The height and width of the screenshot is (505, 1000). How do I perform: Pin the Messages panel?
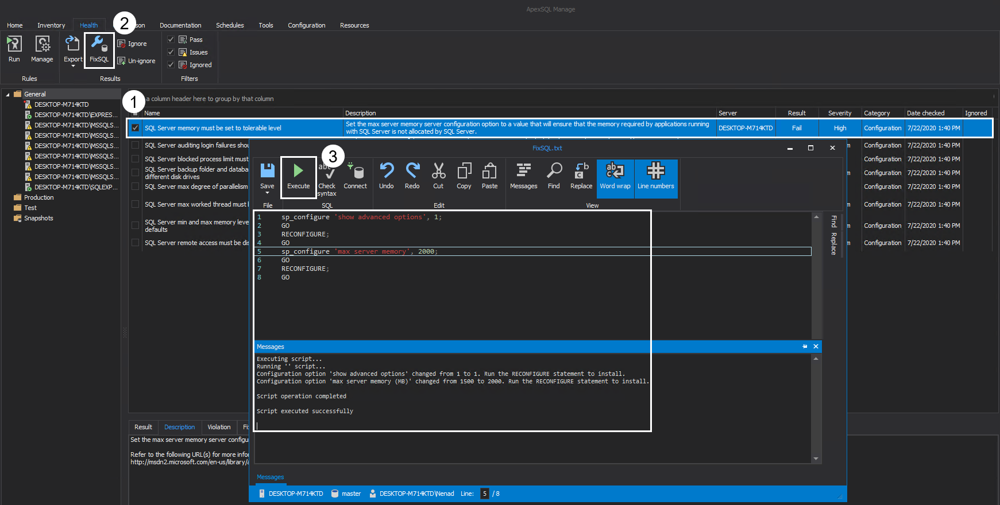(805, 347)
